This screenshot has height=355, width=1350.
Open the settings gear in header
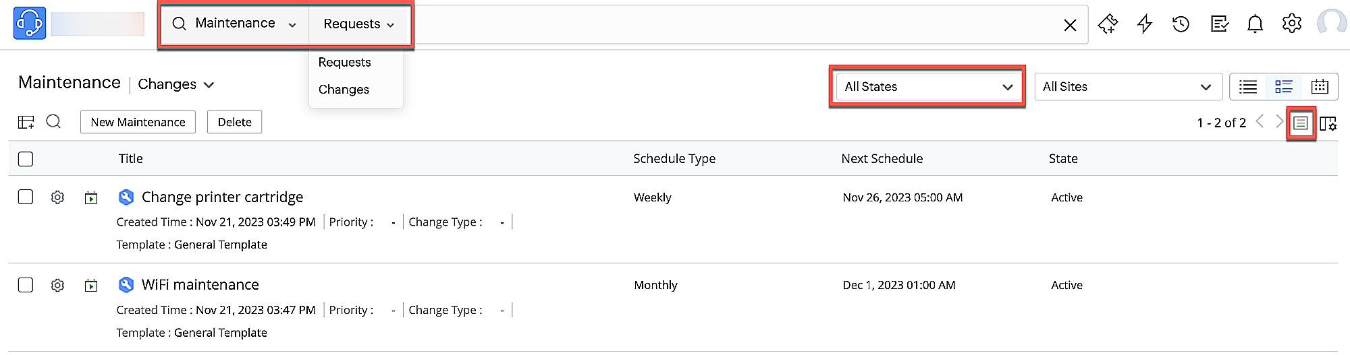1291,24
